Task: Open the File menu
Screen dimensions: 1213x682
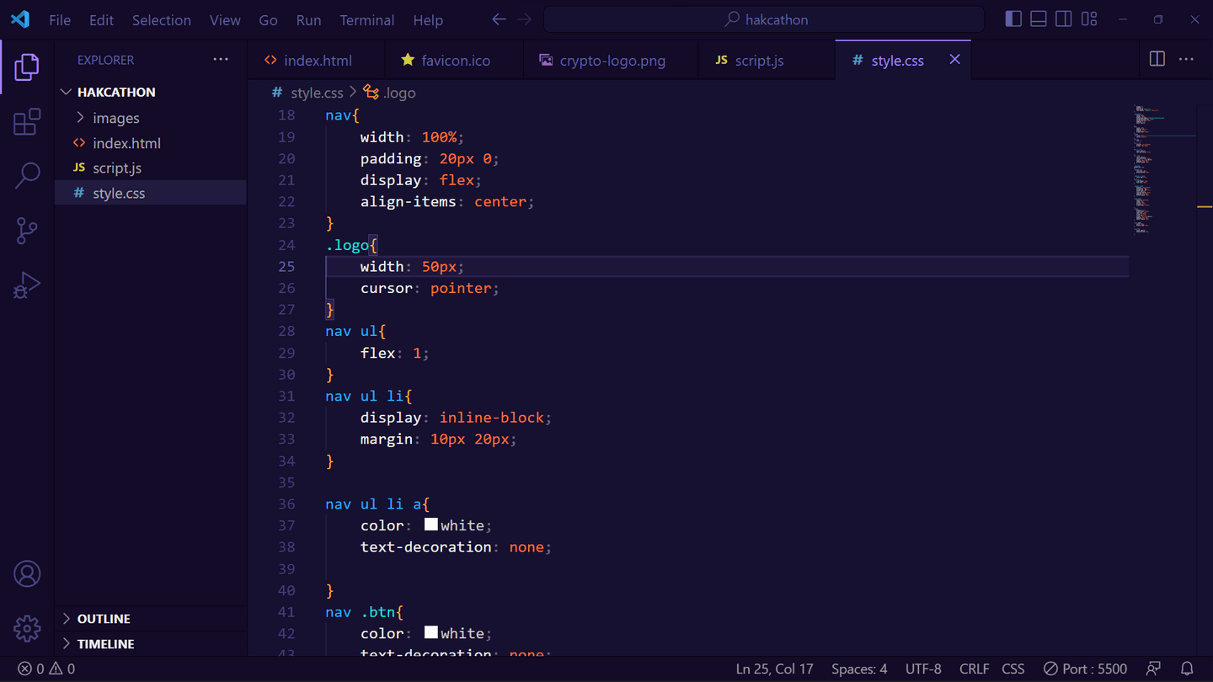Action: [x=60, y=20]
